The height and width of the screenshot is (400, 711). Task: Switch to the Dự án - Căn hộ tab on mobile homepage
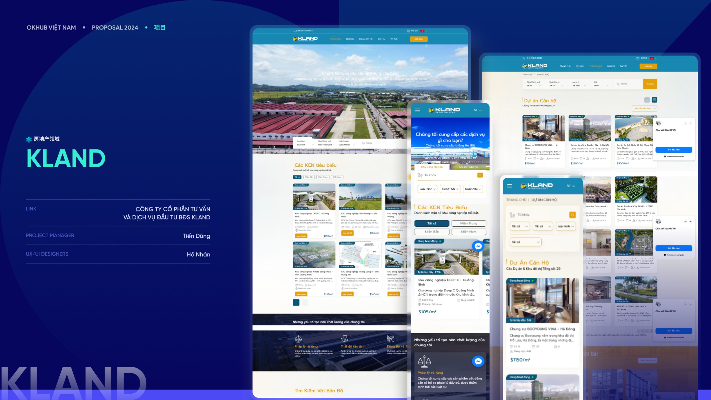tap(469, 167)
